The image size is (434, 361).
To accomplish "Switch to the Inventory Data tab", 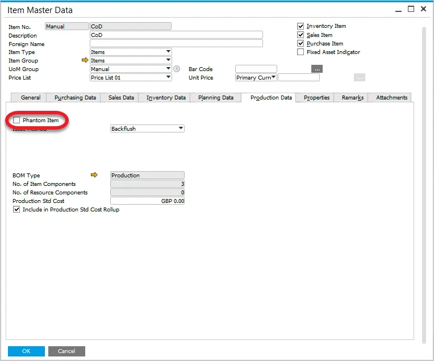I will [x=166, y=97].
